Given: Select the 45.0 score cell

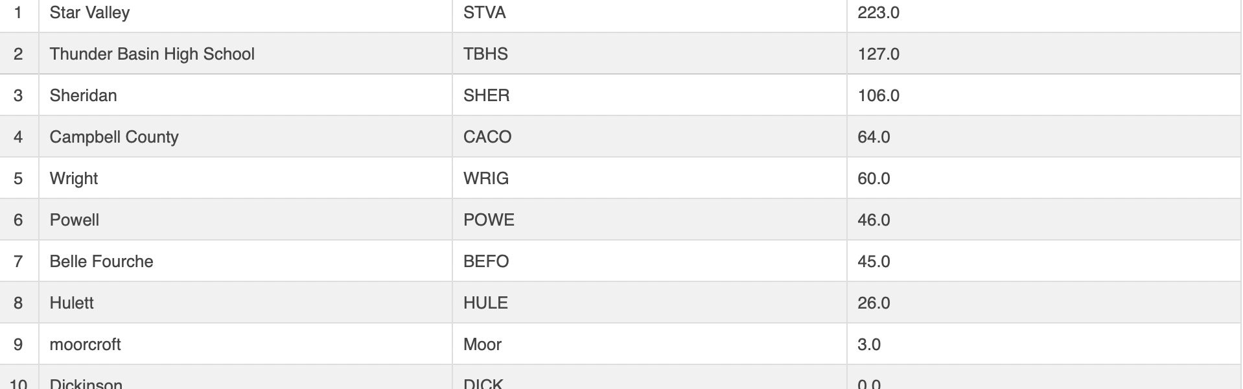Looking at the screenshot, I should (874, 261).
